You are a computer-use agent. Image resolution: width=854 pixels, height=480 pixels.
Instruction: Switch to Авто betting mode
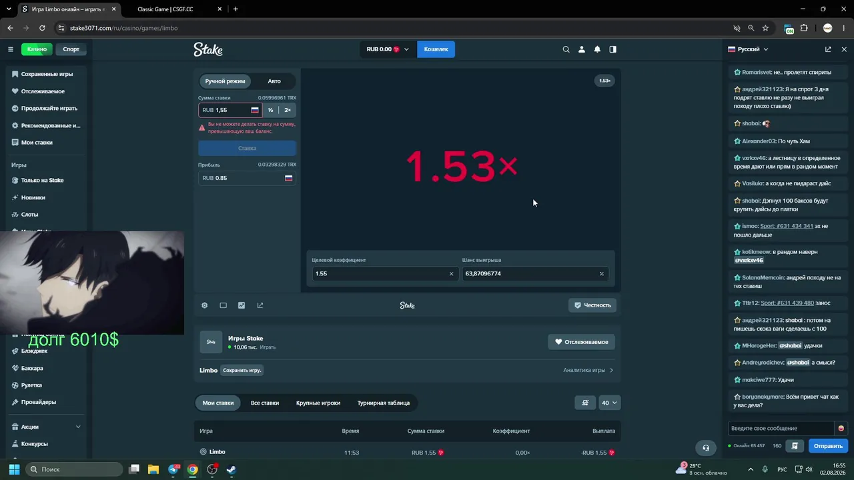pos(274,81)
